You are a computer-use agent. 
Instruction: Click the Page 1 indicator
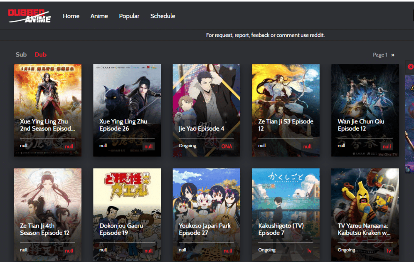(380, 54)
